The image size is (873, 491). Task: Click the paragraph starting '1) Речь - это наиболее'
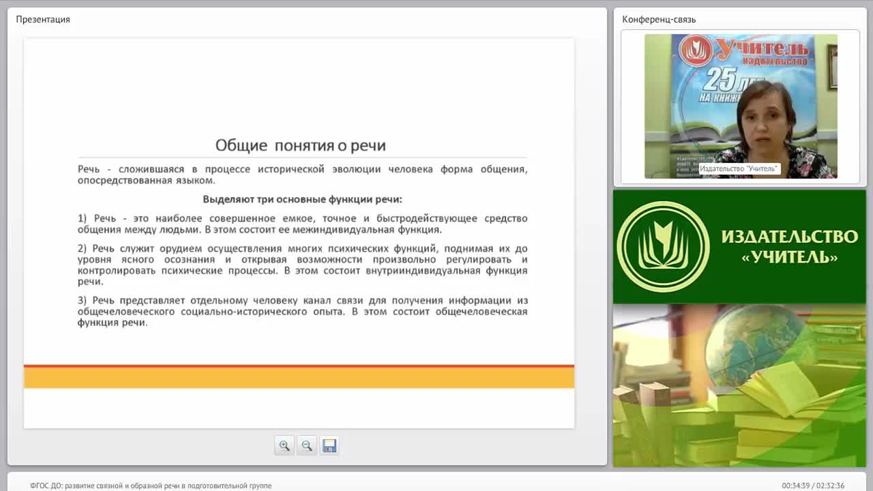[x=302, y=224]
